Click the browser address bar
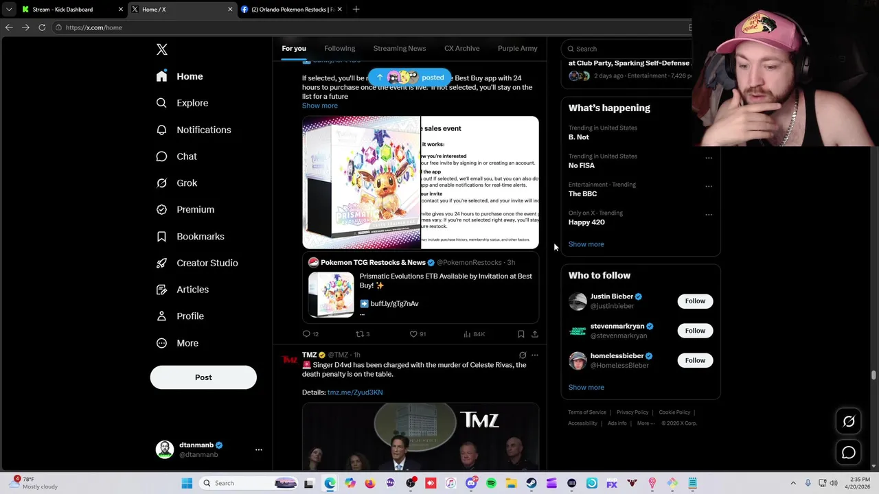 371,27
